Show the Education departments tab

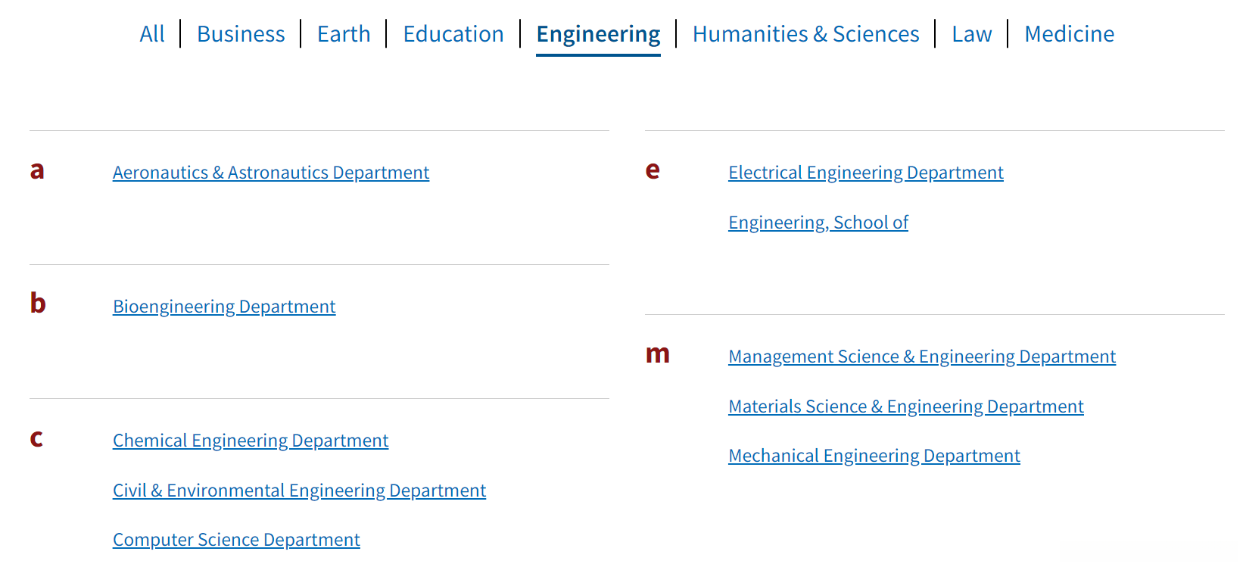tap(453, 34)
